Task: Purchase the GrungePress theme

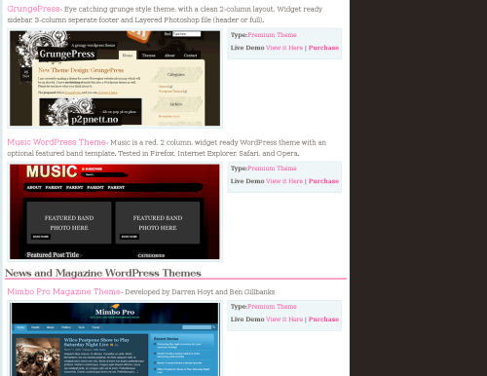Action: [323, 48]
